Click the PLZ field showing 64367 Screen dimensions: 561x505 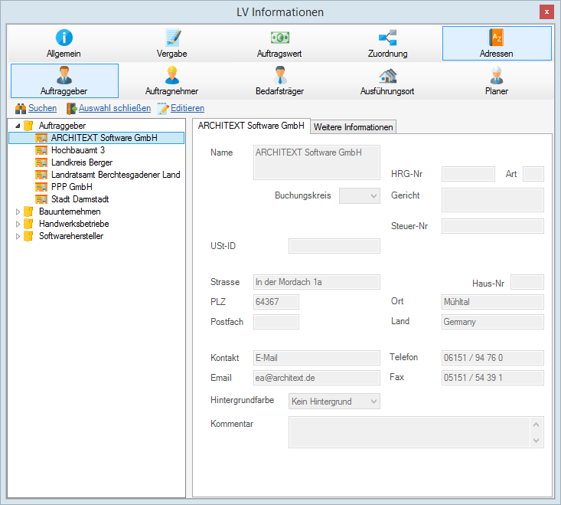point(276,302)
